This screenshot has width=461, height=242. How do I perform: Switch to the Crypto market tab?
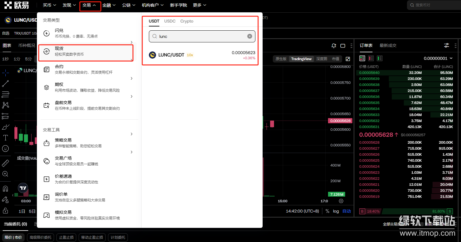click(x=187, y=21)
